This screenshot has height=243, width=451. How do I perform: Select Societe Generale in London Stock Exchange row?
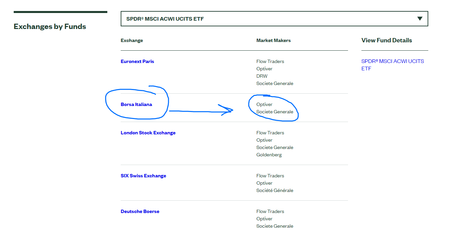[275, 147]
